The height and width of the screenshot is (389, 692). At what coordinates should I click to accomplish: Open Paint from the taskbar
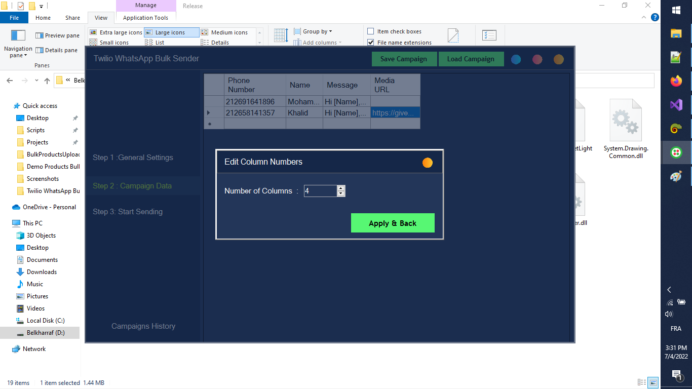676,176
